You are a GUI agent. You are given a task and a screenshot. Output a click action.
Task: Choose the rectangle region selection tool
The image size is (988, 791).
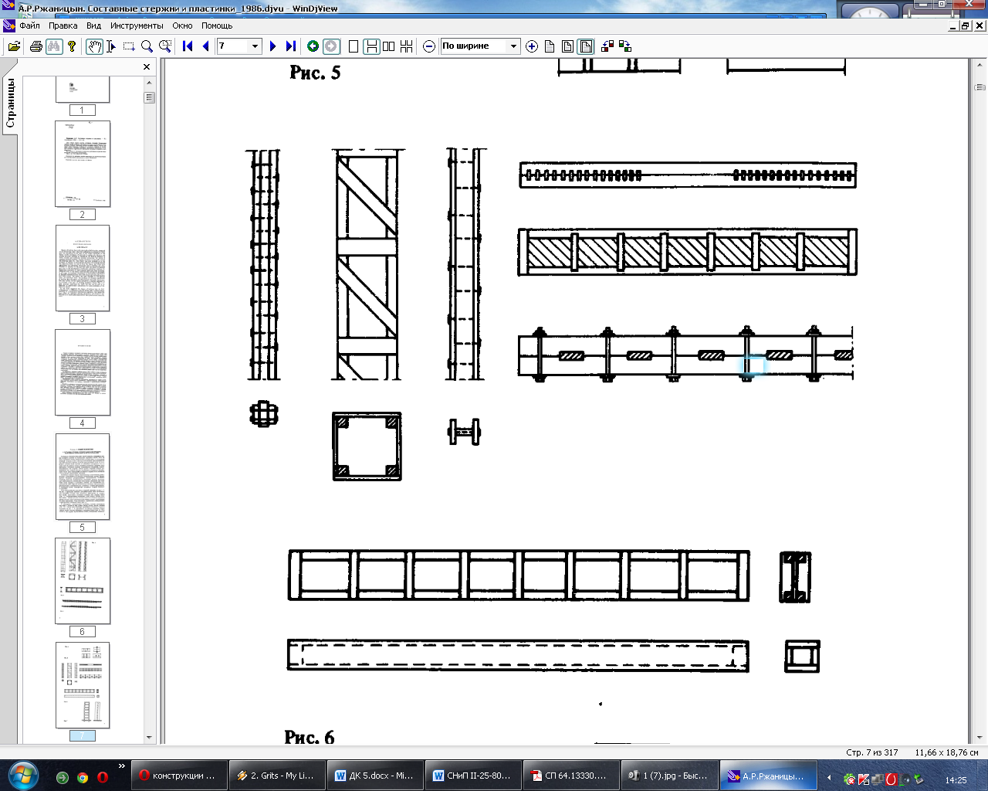pos(129,46)
